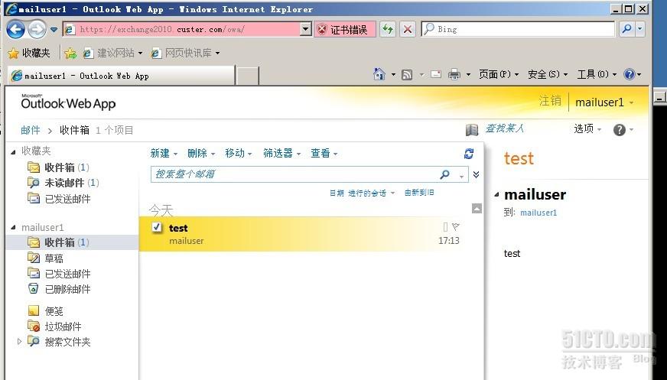Expand advanced search double-chevron
Screen dimensions: 667x380
[476, 174]
